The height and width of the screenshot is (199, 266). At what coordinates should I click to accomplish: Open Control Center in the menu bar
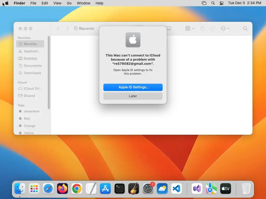click(222, 3)
